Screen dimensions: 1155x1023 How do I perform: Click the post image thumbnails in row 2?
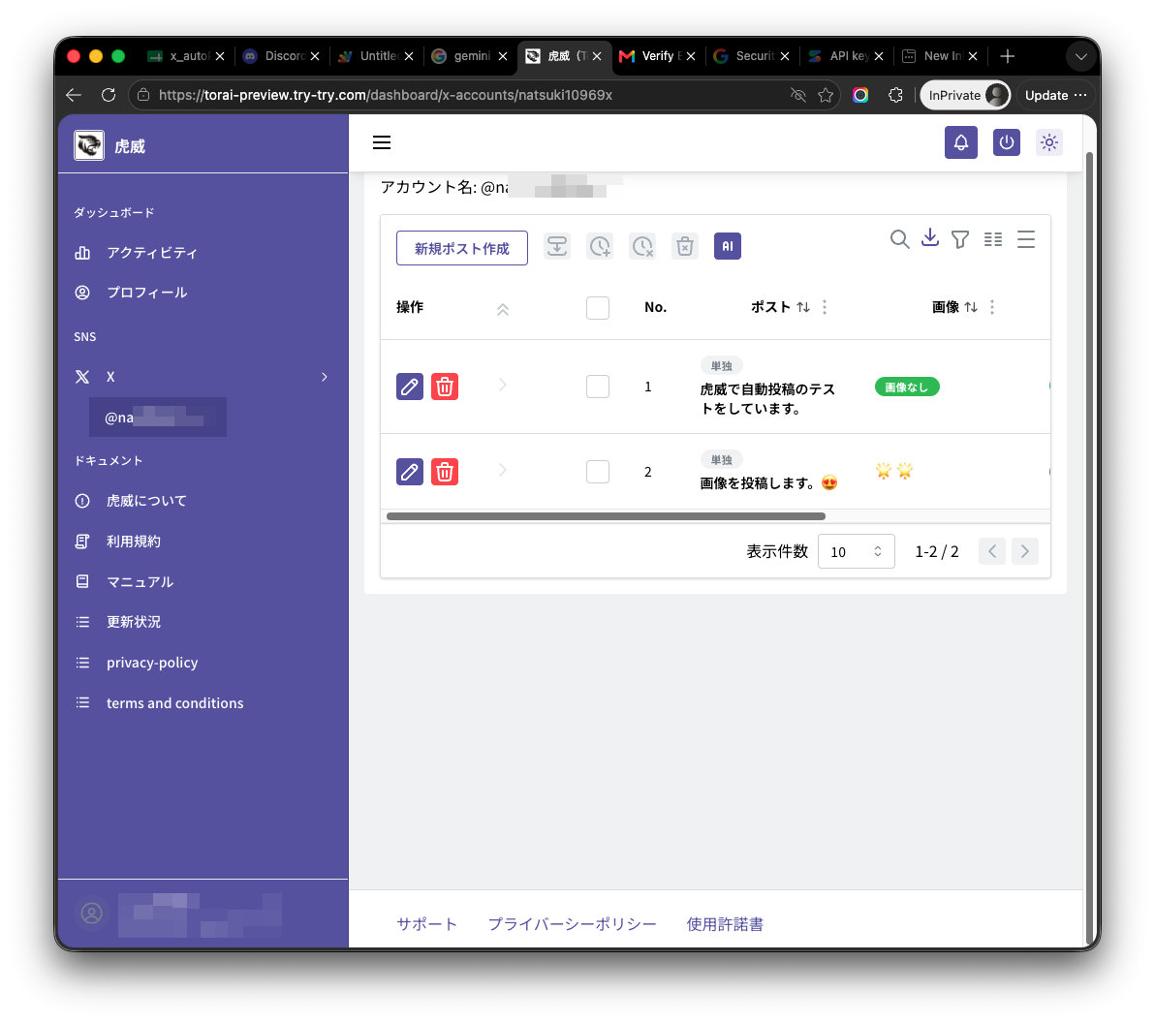click(893, 471)
